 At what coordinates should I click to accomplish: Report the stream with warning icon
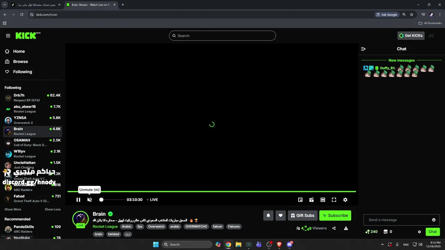[346, 228]
